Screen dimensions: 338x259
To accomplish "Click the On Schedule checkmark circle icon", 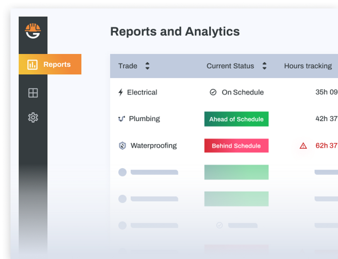I will 213,92.
